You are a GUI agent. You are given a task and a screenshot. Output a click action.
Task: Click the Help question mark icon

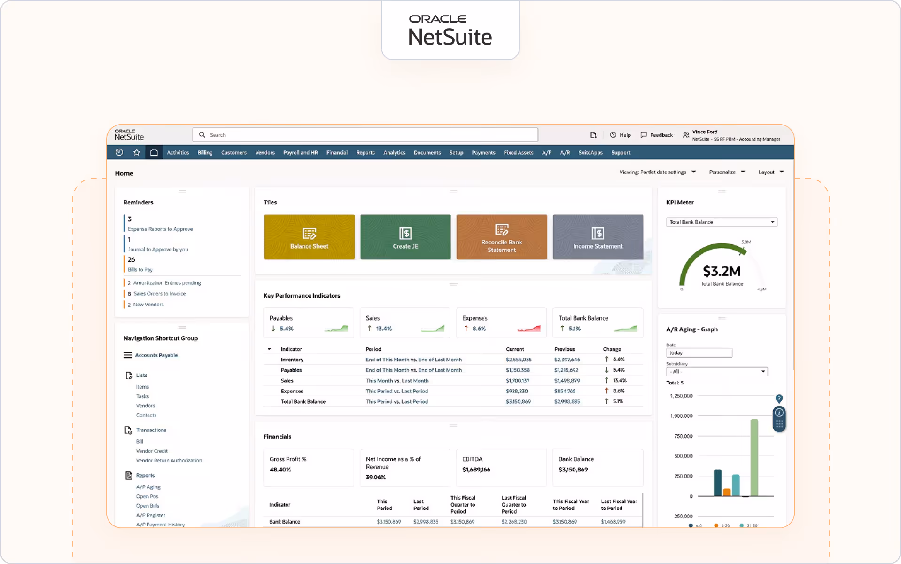click(613, 135)
